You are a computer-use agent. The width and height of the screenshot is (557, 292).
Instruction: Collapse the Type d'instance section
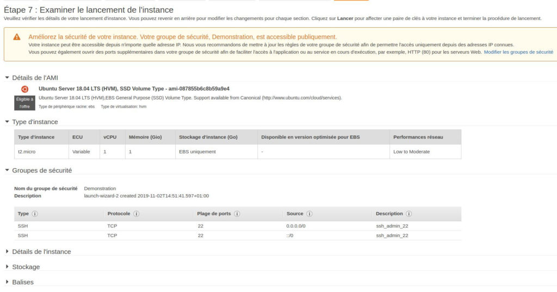point(7,121)
